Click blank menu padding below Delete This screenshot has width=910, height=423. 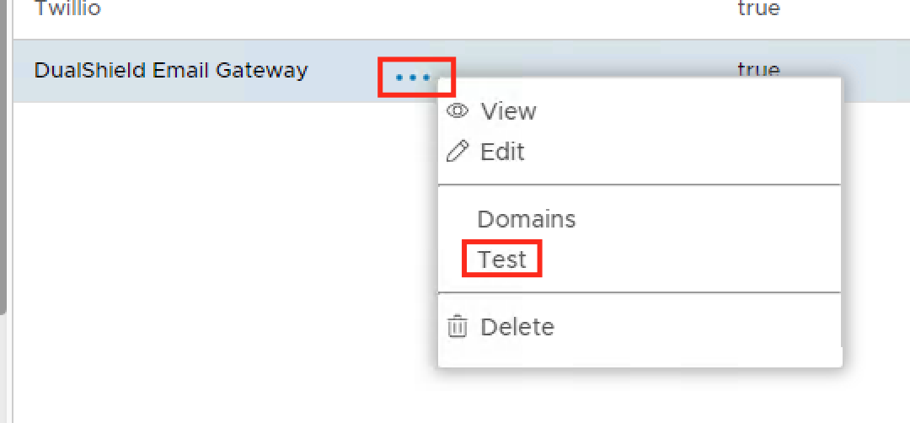click(x=640, y=356)
